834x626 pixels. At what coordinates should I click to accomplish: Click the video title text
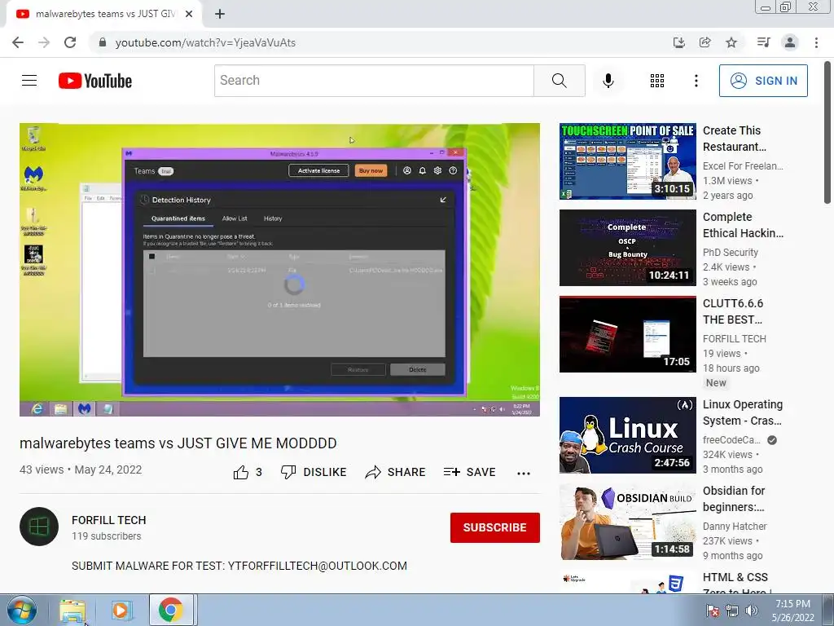(178, 443)
